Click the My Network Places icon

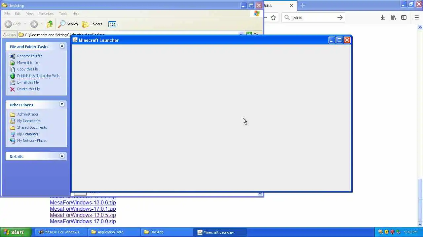pos(13,141)
